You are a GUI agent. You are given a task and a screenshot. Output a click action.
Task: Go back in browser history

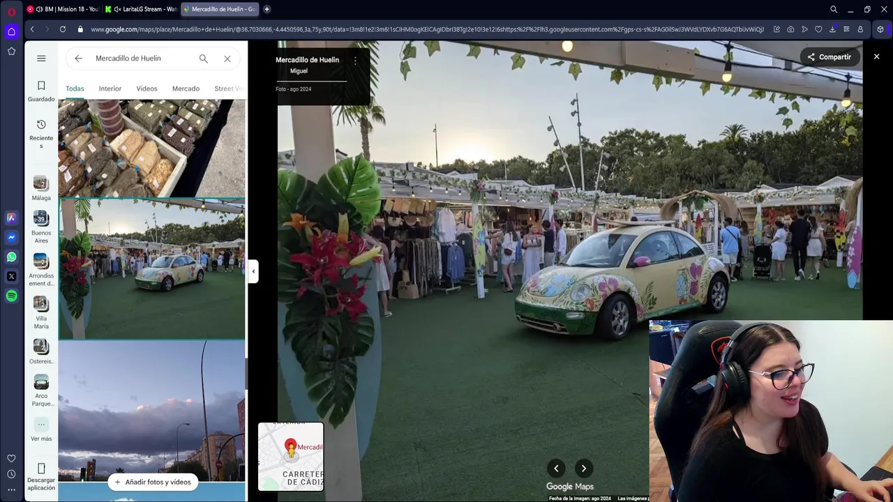coord(32,29)
